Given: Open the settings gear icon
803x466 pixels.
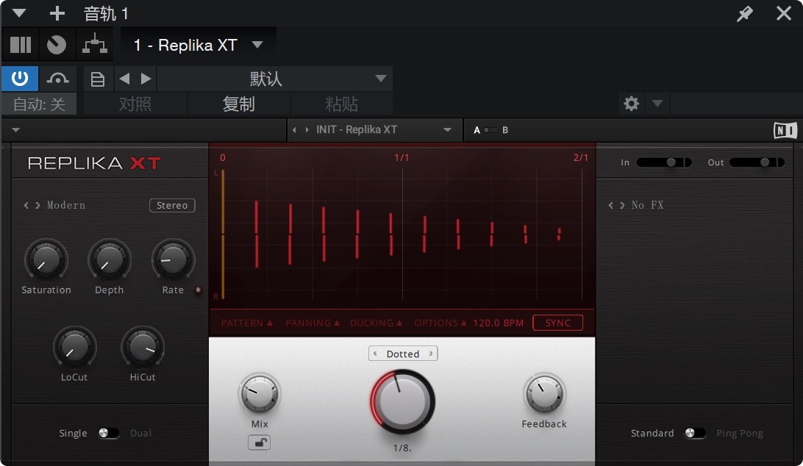Looking at the screenshot, I should coord(631,104).
